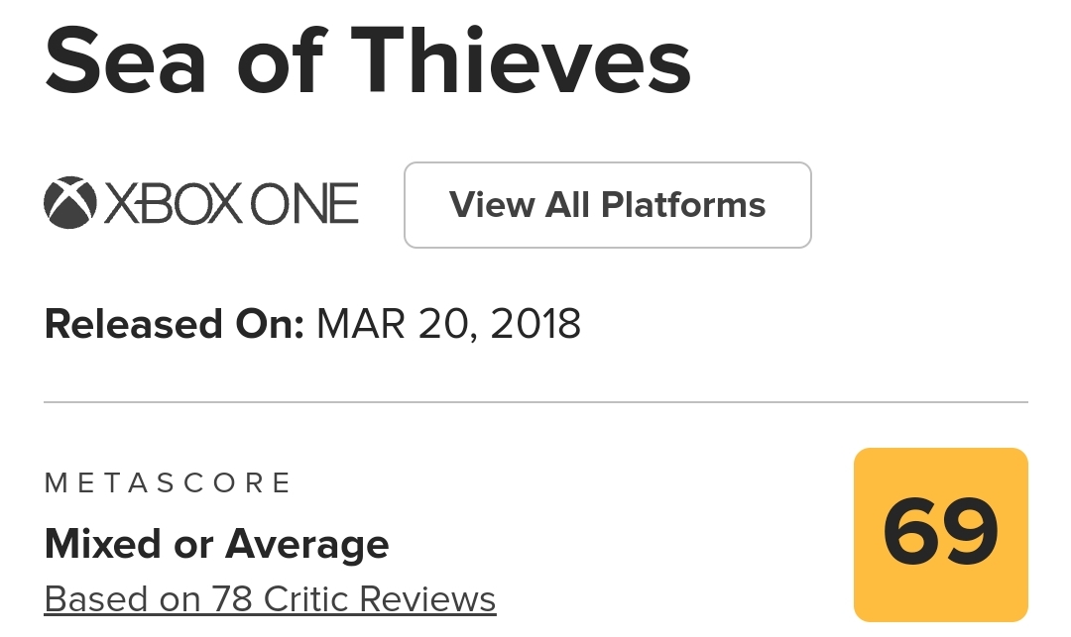Click the yellow 69 Metascore badge

click(x=940, y=534)
